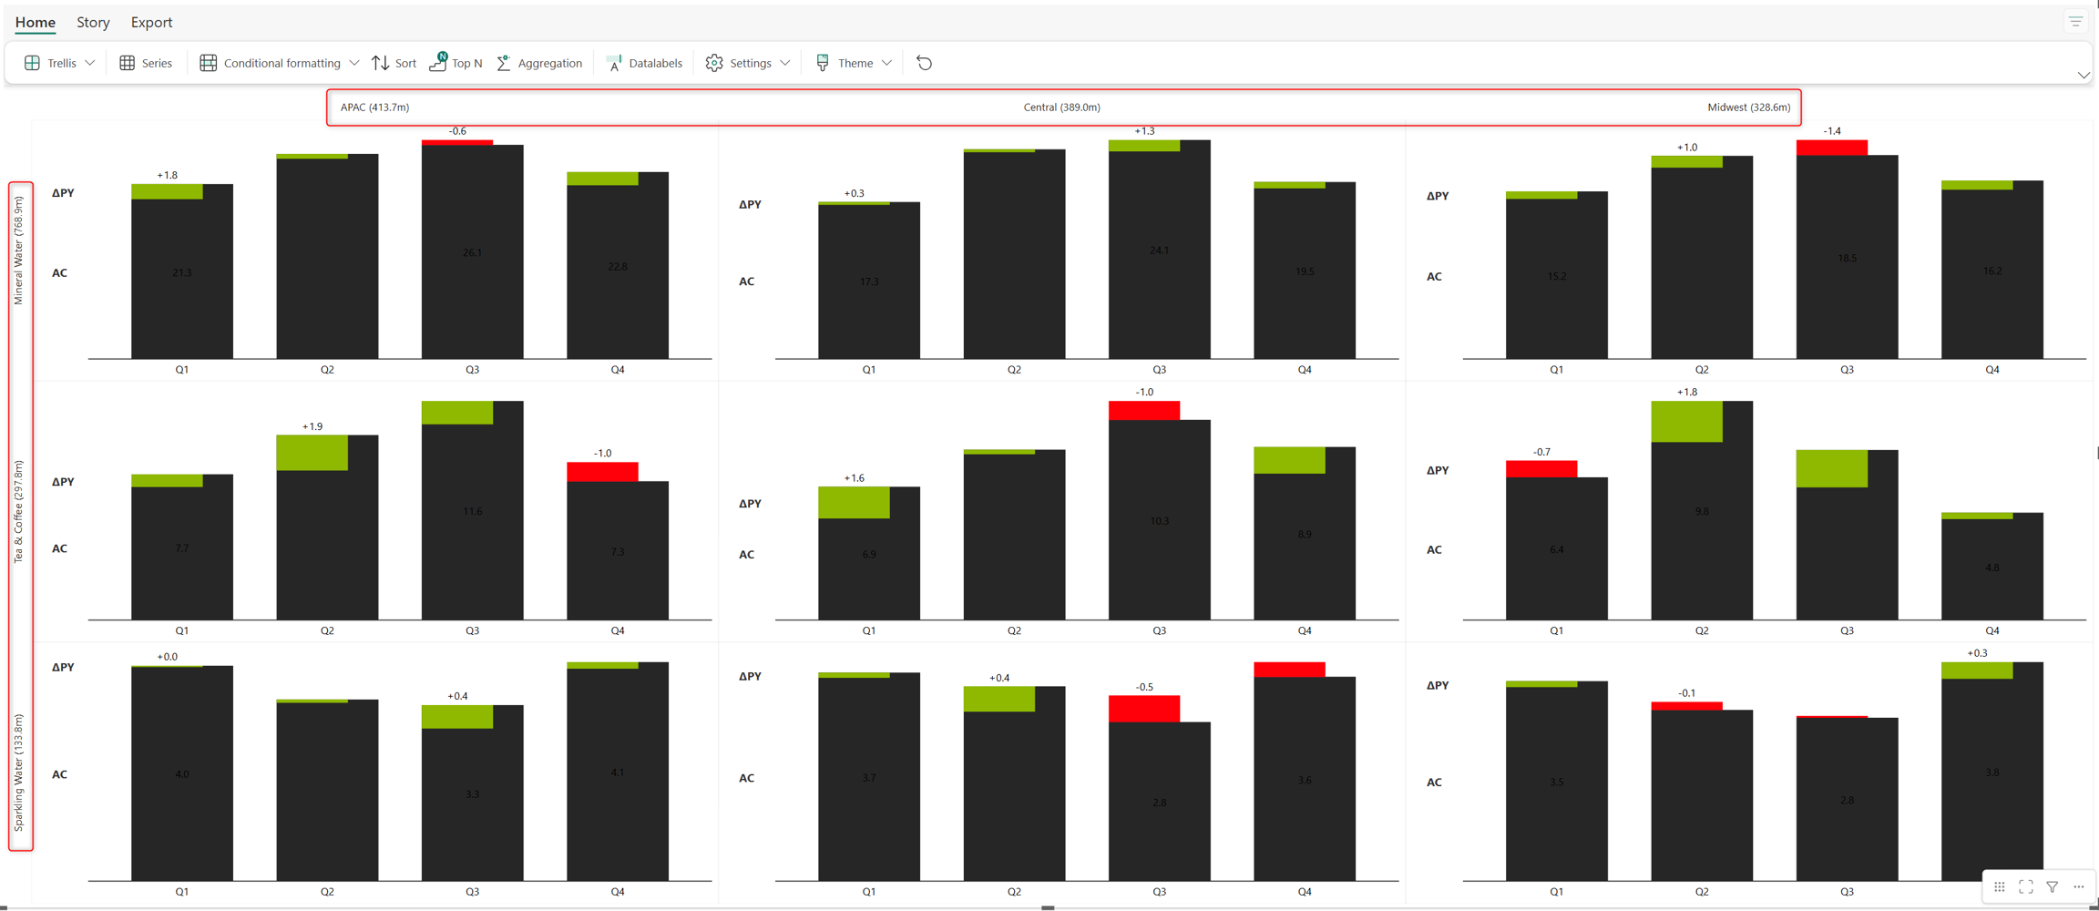Open the Aggregation options
The height and width of the screenshot is (911, 2099).
tap(539, 63)
